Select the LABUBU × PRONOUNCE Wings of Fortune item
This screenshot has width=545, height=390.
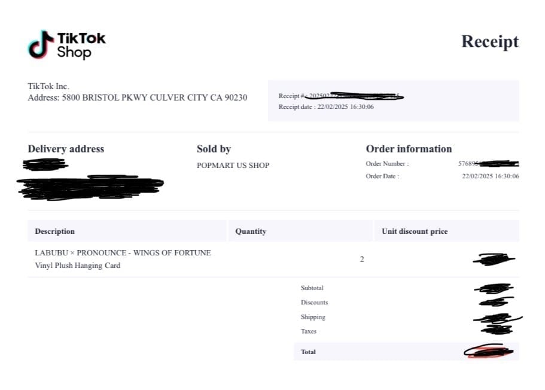[x=123, y=260]
